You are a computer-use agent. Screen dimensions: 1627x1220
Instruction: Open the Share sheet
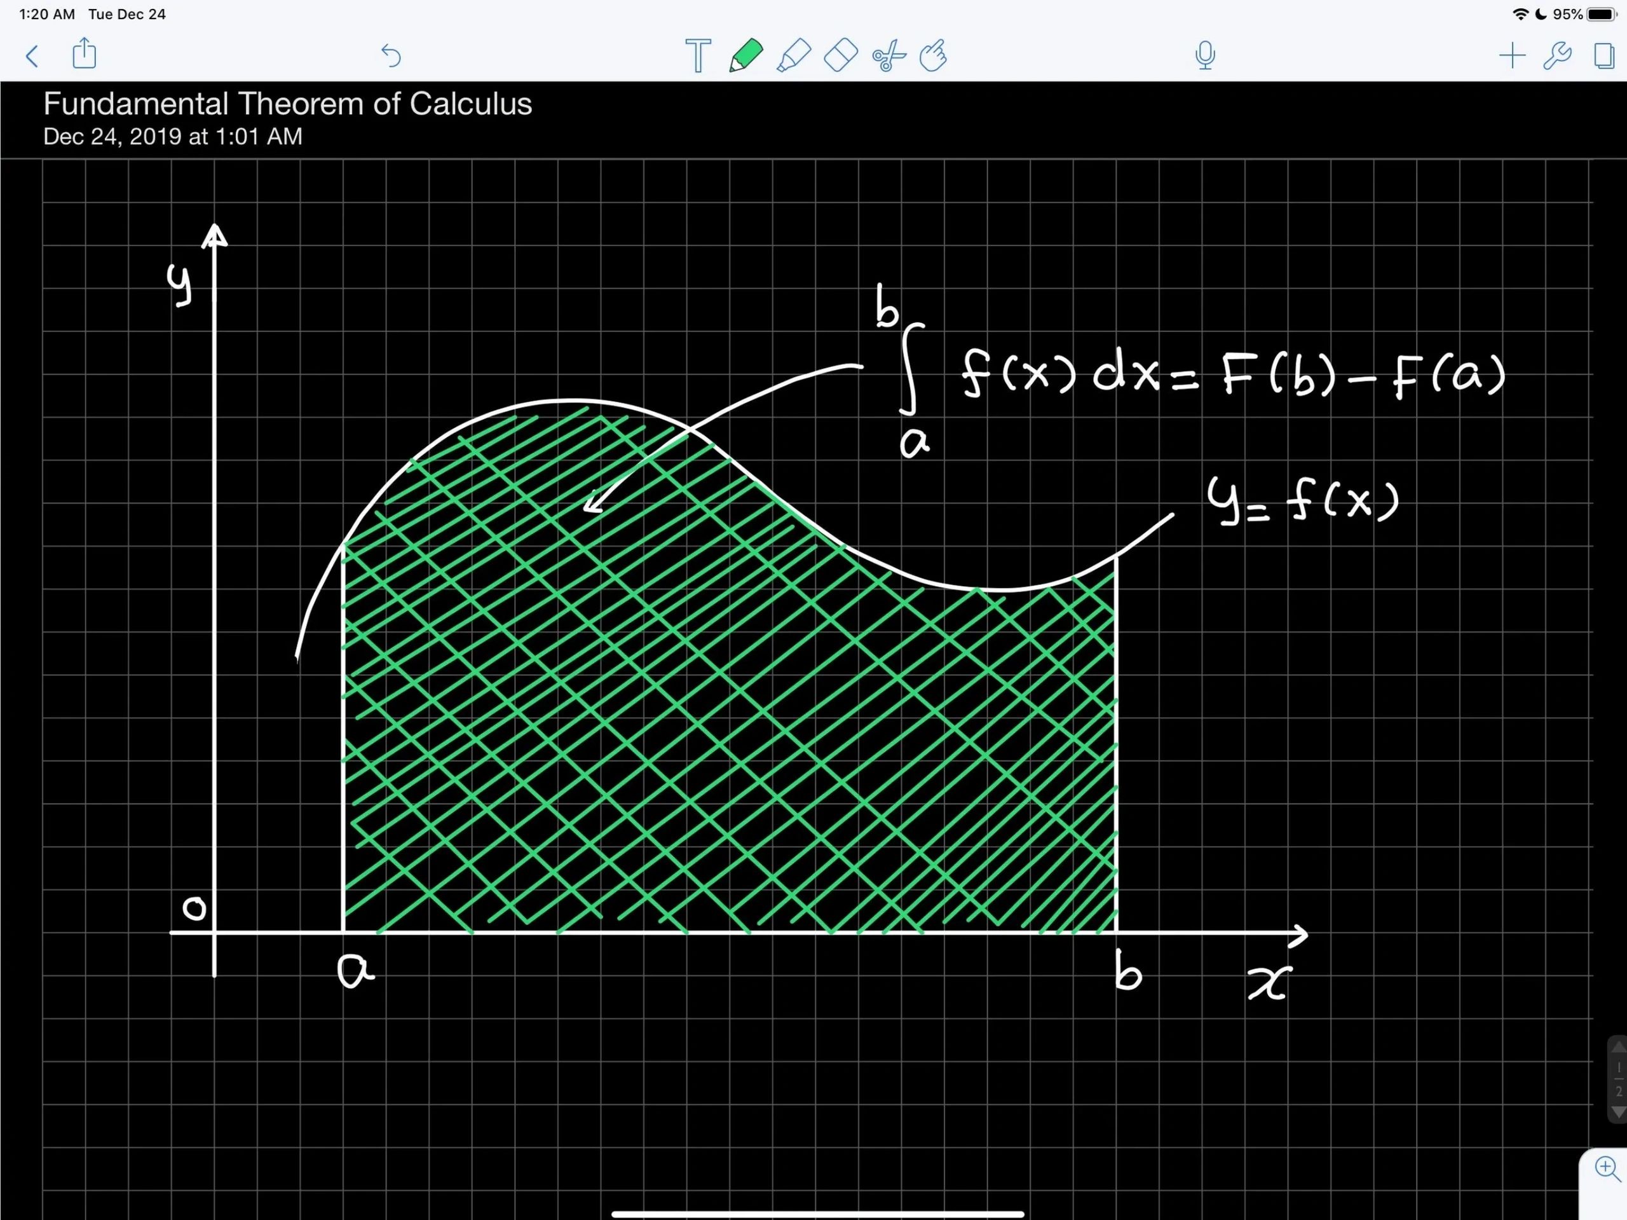pyautogui.click(x=84, y=55)
